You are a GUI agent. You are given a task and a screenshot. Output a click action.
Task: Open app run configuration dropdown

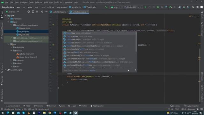coord(115,7)
